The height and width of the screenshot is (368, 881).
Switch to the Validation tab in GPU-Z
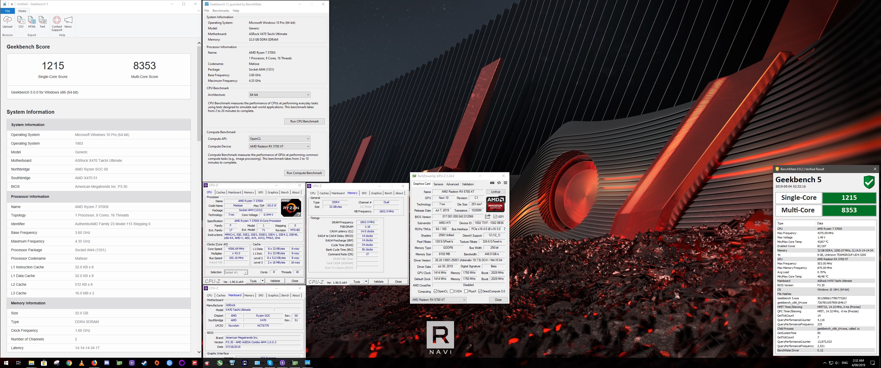(x=467, y=184)
